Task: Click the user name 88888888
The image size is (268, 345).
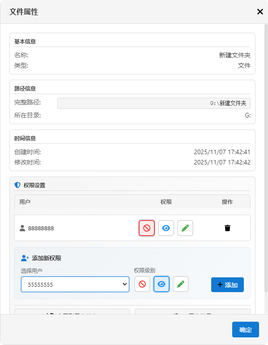Action: [41, 229]
